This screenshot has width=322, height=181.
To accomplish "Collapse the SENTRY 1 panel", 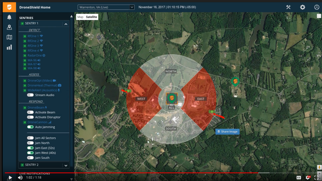I will tap(66, 24).
